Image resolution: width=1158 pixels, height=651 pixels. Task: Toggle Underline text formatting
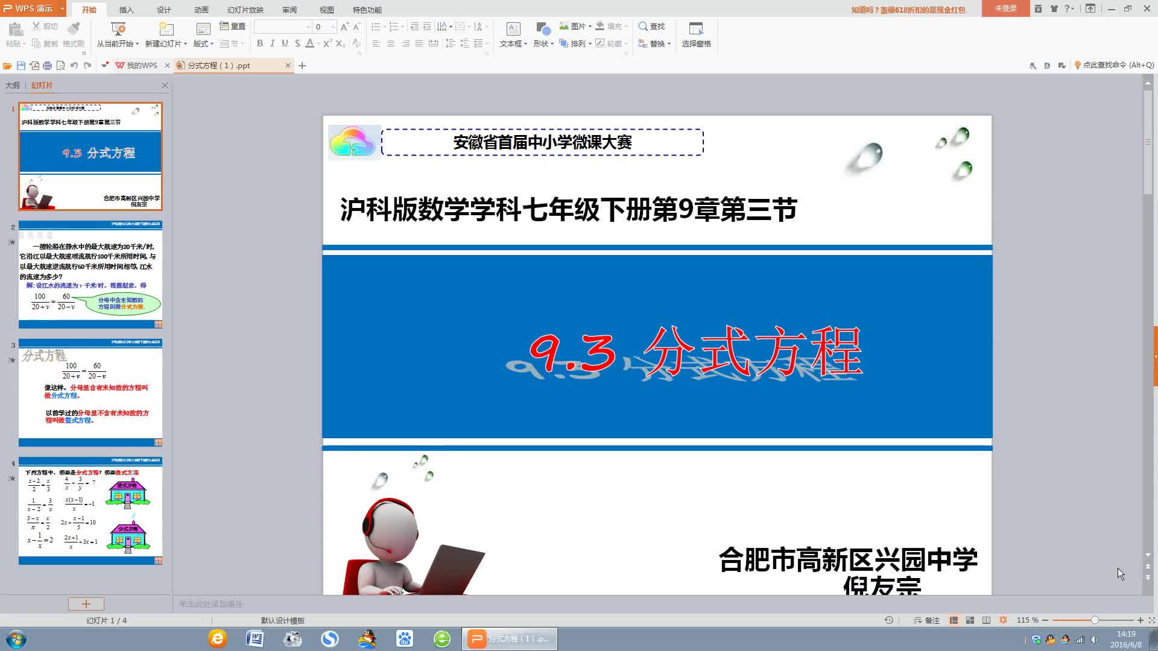pos(285,43)
